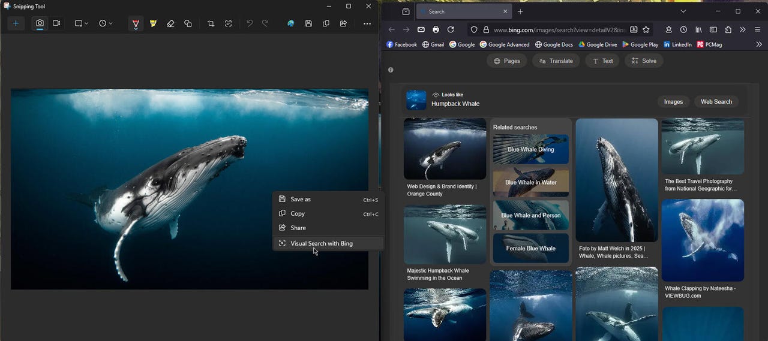
Task: Open the Blue Whale Diving related search
Action: click(530, 150)
